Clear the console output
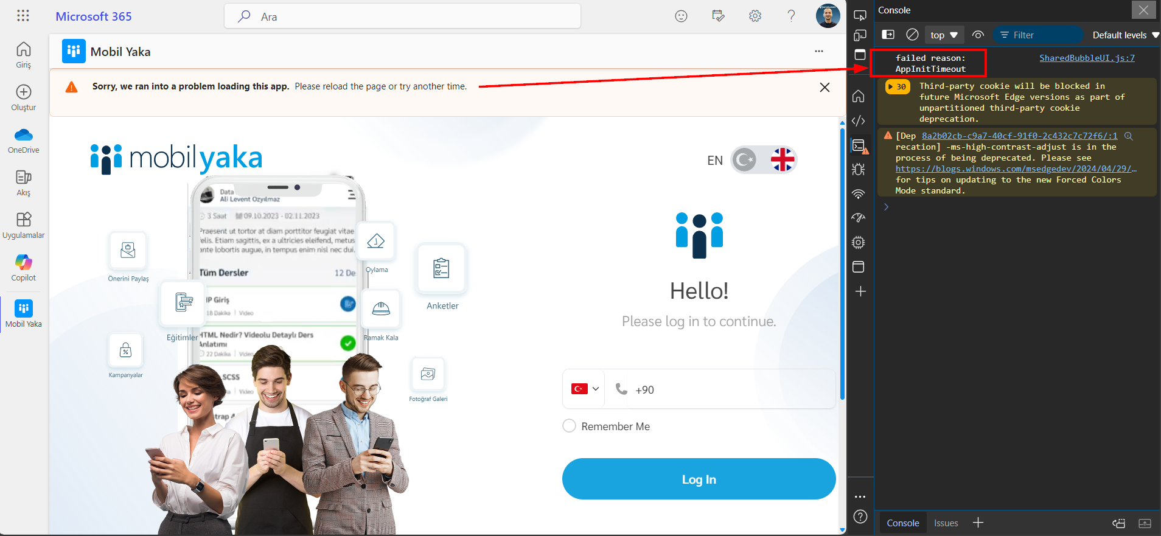Screen dimensions: 1161x536 point(912,35)
